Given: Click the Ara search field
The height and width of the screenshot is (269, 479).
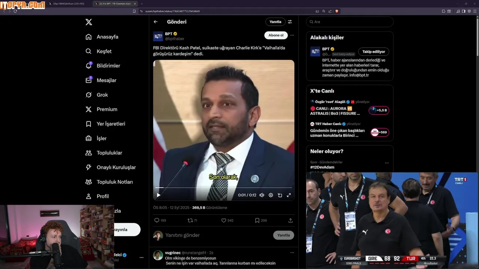Looking at the screenshot, I should click(x=350, y=22).
